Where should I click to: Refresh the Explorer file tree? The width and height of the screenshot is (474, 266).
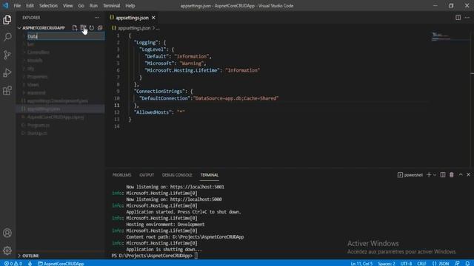(x=92, y=28)
